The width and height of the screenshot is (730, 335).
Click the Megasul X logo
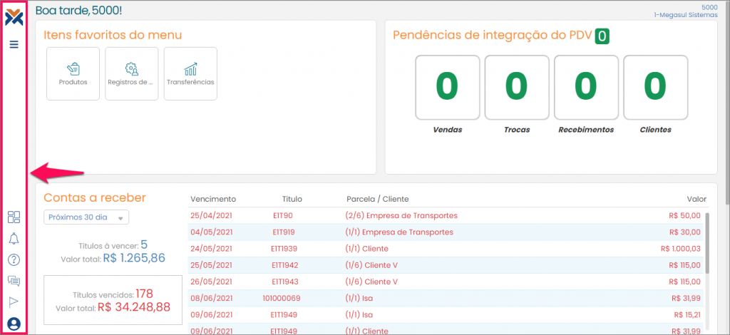pyautogui.click(x=14, y=16)
